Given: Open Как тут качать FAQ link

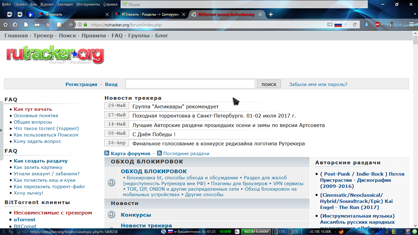Looking at the screenshot, I should pyautogui.click(x=33, y=109).
